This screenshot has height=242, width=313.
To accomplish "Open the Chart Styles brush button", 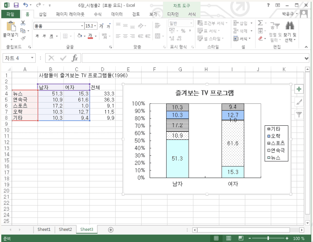I will coord(299,102).
